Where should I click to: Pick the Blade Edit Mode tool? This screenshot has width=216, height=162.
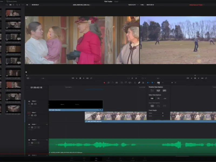117,83
